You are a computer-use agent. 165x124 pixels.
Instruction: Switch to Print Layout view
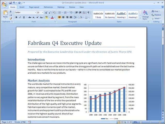119,122
